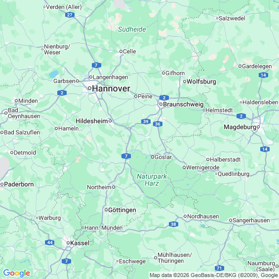
Task: Click the Hildesheim city label
Action: (92, 121)
